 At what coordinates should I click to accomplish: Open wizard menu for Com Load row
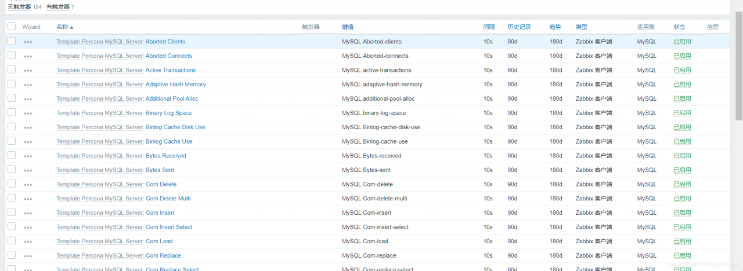pyautogui.click(x=28, y=241)
